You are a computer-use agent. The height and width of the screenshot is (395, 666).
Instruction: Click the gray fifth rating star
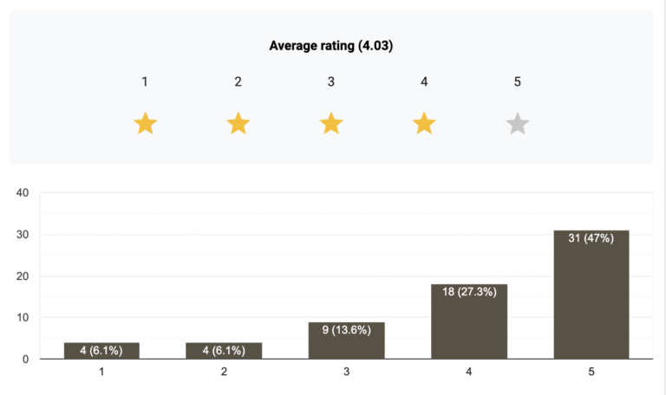click(518, 124)
